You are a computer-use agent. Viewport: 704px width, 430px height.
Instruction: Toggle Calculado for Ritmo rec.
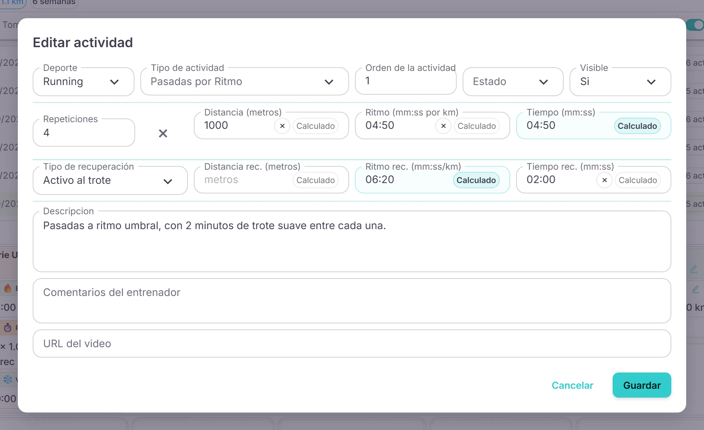point(476,180)
